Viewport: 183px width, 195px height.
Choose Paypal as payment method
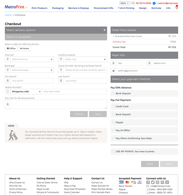click(x=113, y=123)
